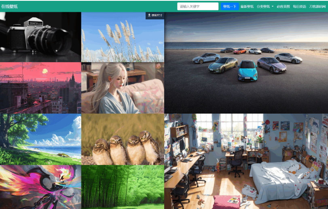Select the pampas grass sky wallpaper
The height and width of the screenshot is (209, 328).
pos(123,37)
